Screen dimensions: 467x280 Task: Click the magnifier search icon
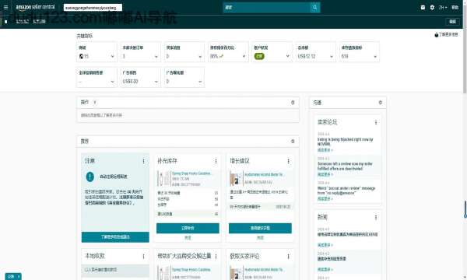pos(314,8)
